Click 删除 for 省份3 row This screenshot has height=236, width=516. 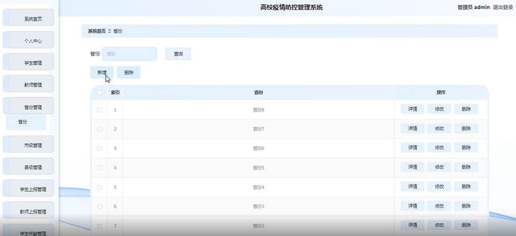click(x=466, y=205)
